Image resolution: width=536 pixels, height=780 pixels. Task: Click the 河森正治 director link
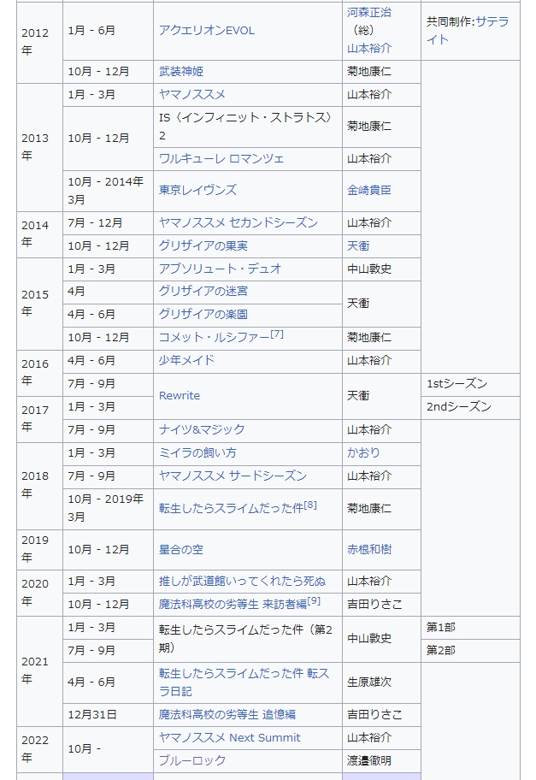coord(369,13)
